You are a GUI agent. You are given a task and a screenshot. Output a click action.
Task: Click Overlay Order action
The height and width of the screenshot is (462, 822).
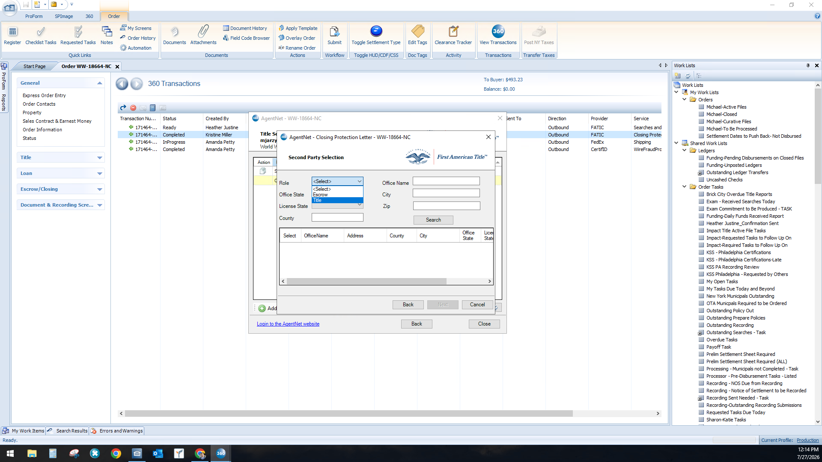297,38
